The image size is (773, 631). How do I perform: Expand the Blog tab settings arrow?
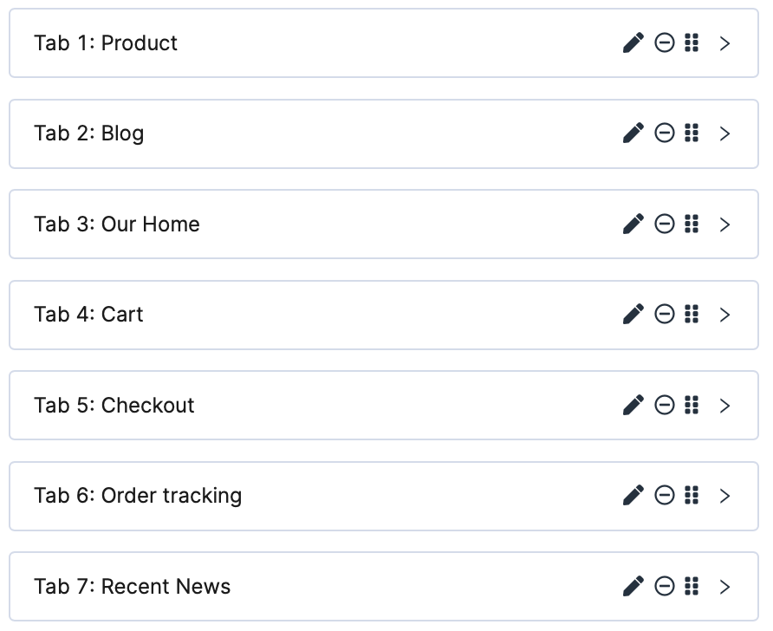click(x=725, y=133)
